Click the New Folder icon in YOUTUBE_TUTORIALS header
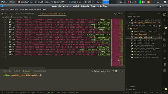Screen dimensions: 168x94 point(154,26)
